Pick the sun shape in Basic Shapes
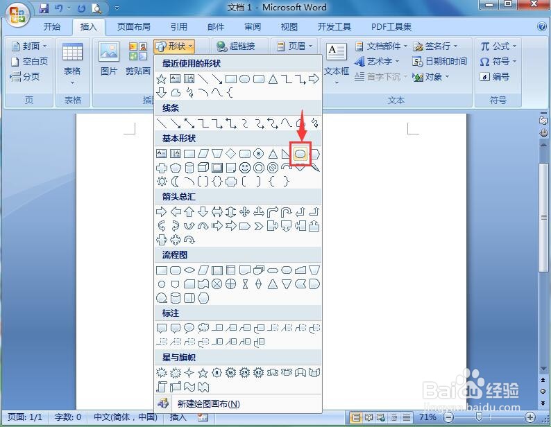The width and height of the screenshot is (551, 427). click(162, 182)
